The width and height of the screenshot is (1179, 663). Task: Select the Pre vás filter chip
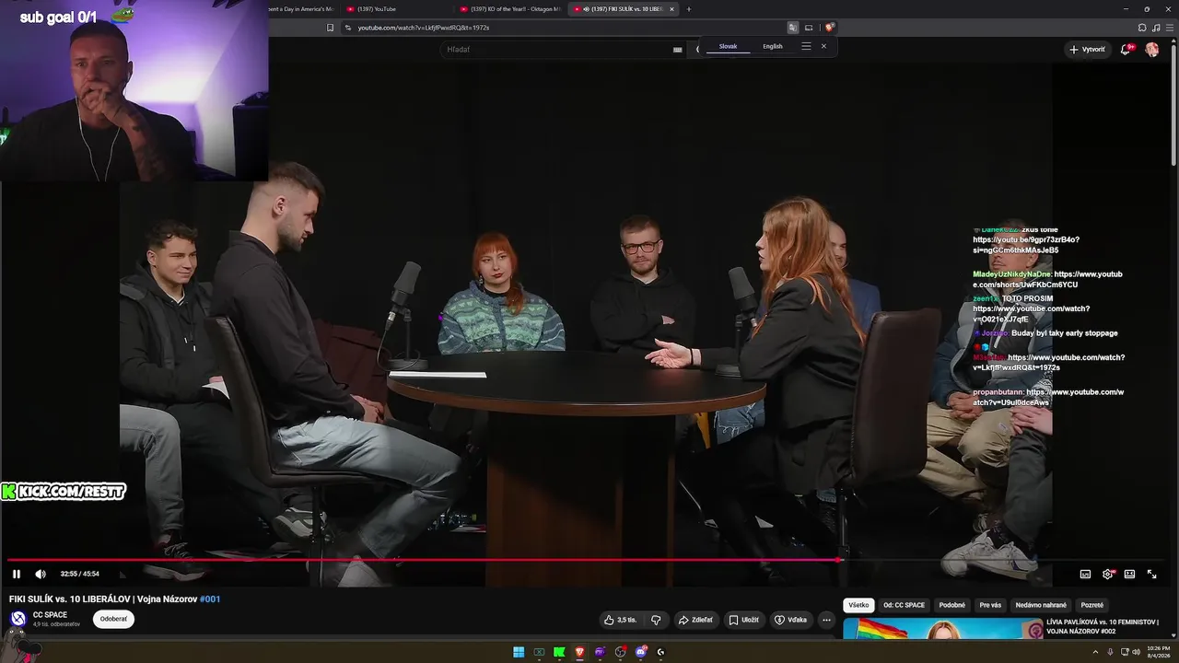990,605
